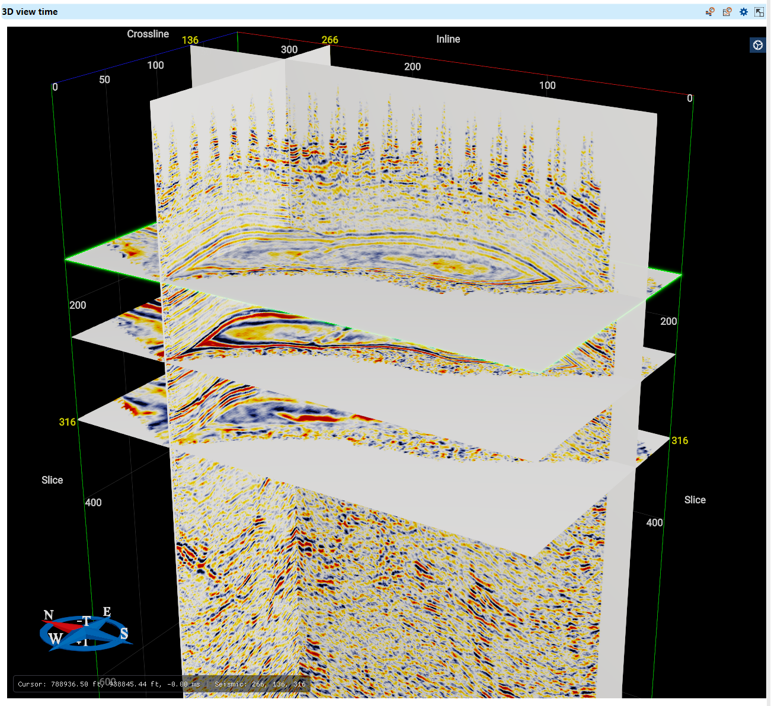Open the 3D cube display settings in viewport corner
This screenshot has height=706, width=771.
(757, 44)
